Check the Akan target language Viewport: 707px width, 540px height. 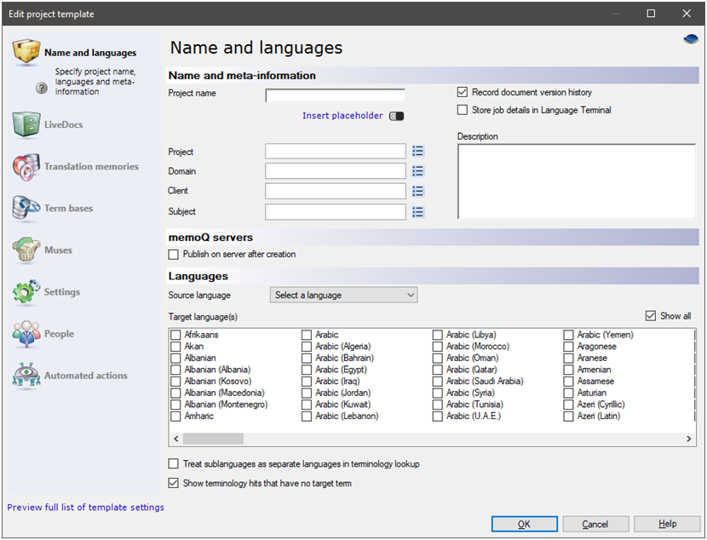[x=175, y=347]
